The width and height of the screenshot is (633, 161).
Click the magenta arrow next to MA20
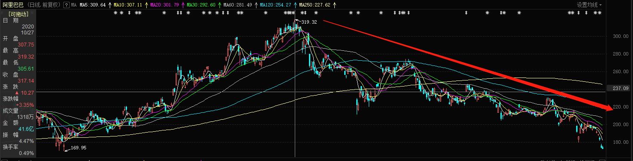pyautogui.click(x=183, y=5)
